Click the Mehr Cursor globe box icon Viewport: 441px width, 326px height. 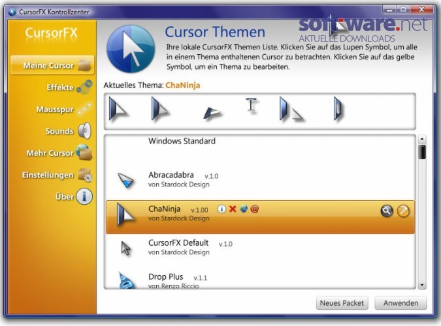point(84,153)
